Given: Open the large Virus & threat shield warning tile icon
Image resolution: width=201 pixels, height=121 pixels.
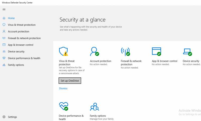Looking at the screenshot, I should coord(64,51).
